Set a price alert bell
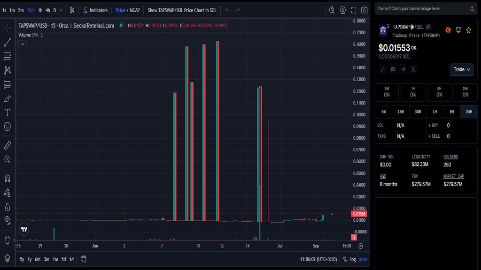This screenshot has height=270, width=481. point(458,30)
